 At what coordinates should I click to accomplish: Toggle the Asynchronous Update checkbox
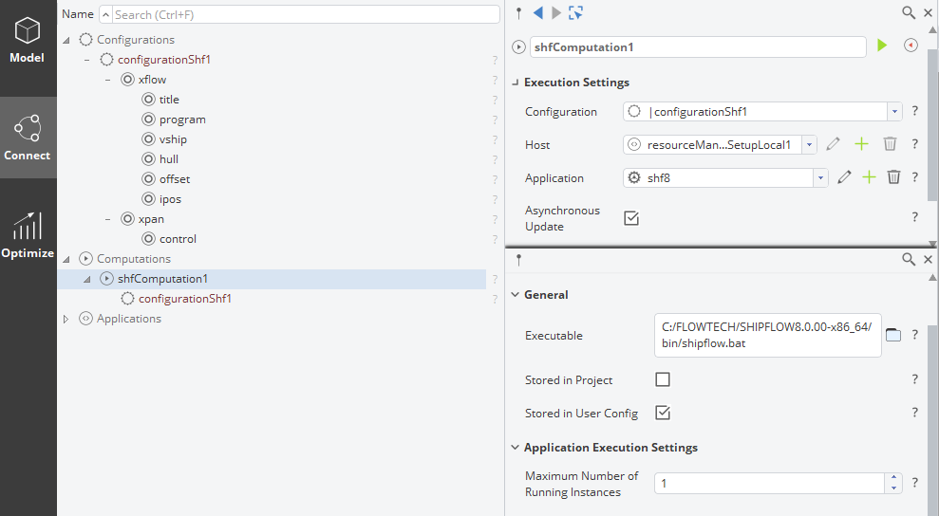point(631,218)
